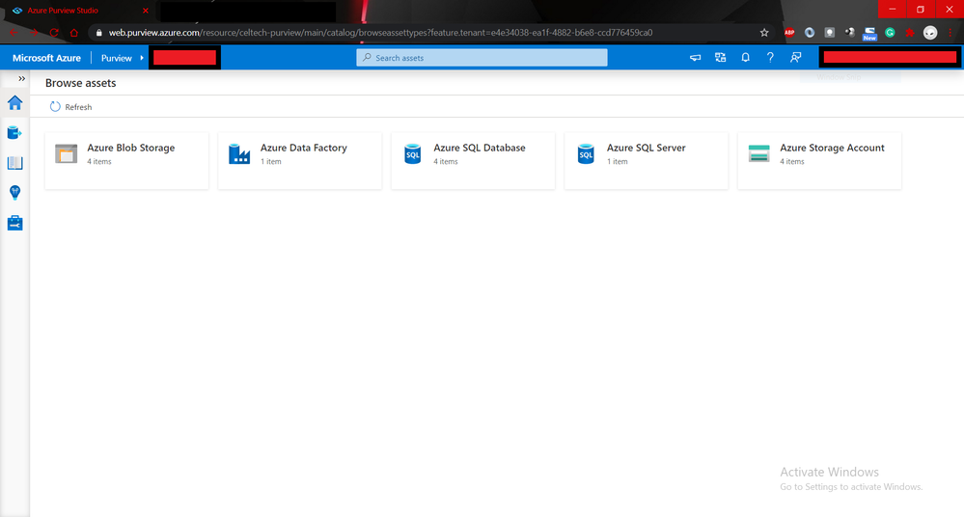
Task: Click the Refresh button
Action: point(70,107)
